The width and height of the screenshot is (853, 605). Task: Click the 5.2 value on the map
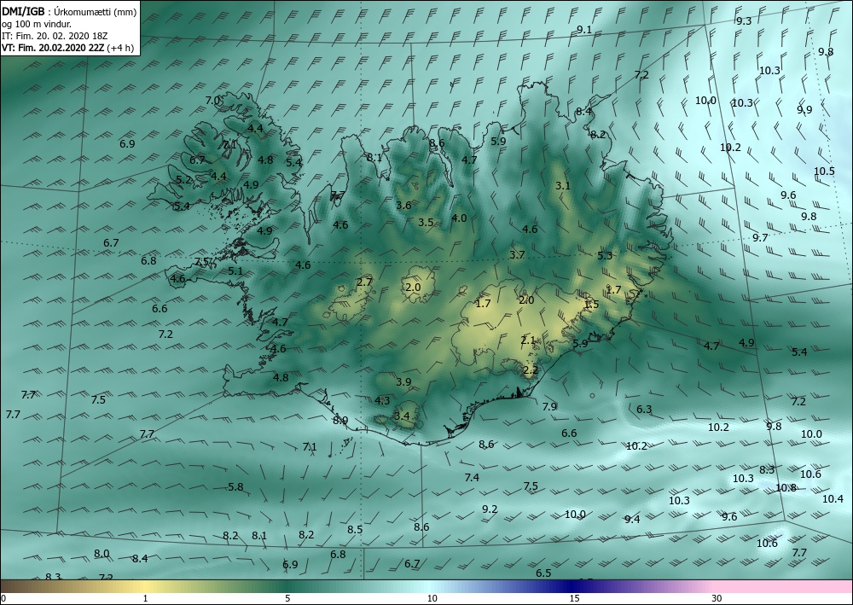(183, 179)
